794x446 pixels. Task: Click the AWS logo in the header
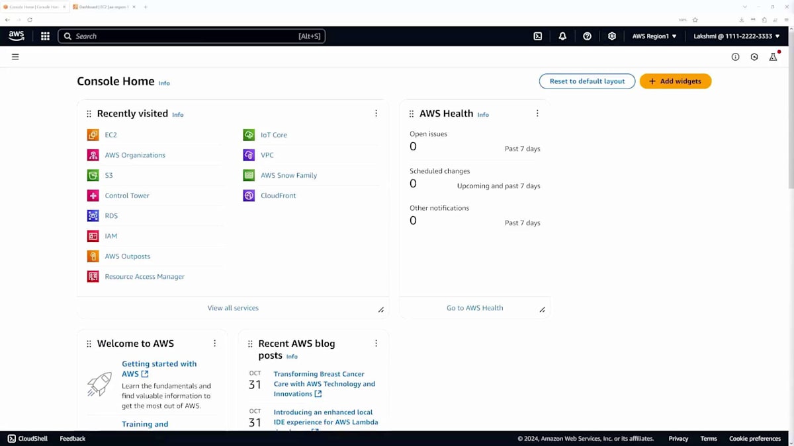pos(17,36)
